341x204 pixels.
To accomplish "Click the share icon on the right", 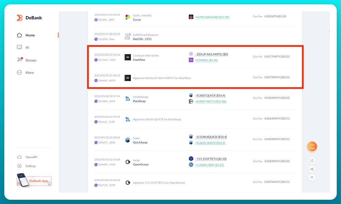I will tap(312, 169).
